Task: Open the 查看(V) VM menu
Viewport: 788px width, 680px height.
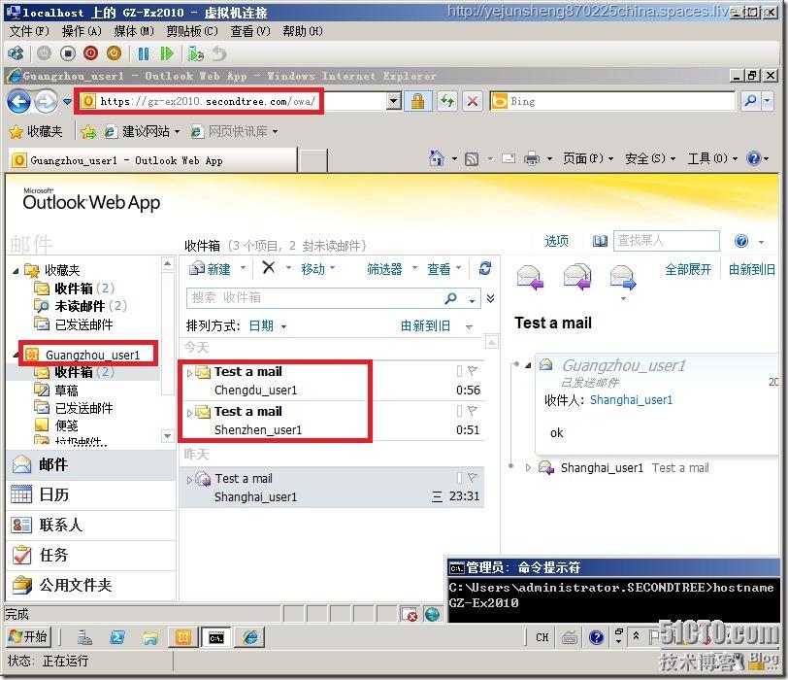Action: click(x=250, y=32)
